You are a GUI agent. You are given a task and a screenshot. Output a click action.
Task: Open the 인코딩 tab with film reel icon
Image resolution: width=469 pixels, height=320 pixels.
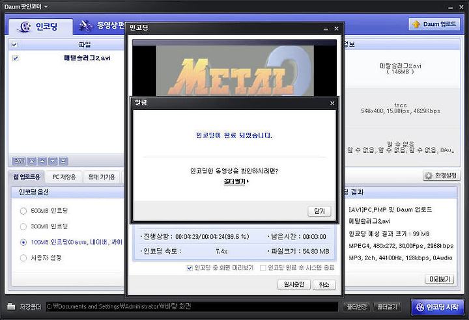click(40, 27)
